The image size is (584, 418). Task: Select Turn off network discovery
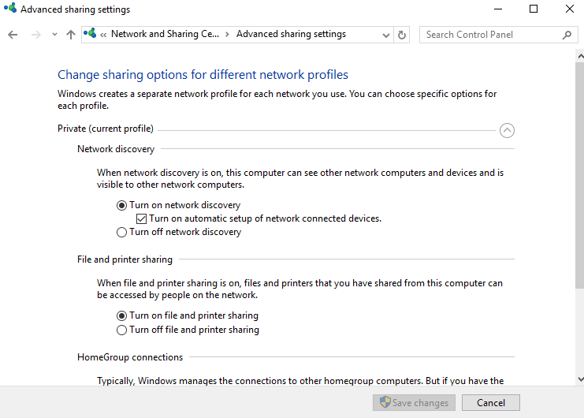click(x=121, y=232)
